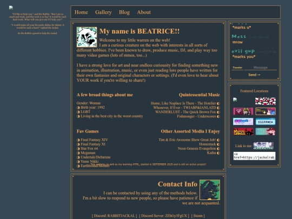Focus the chat Message input field

tap(261, 68)
